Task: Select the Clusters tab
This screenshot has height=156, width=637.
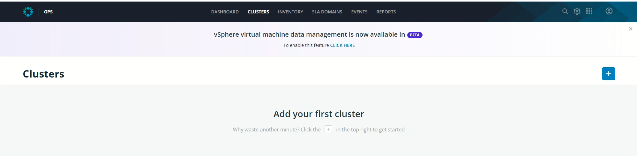Action: point(258,12)
